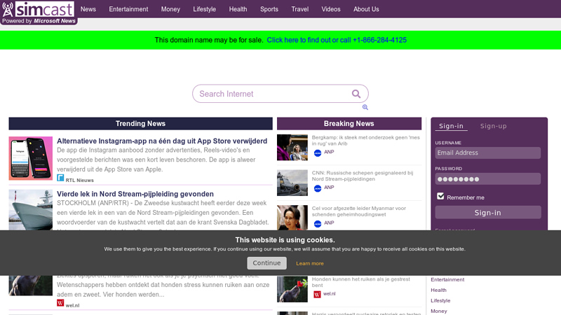Open the CNN Russische schepen thumbnail
561x315 pixels.
(292, 183)
